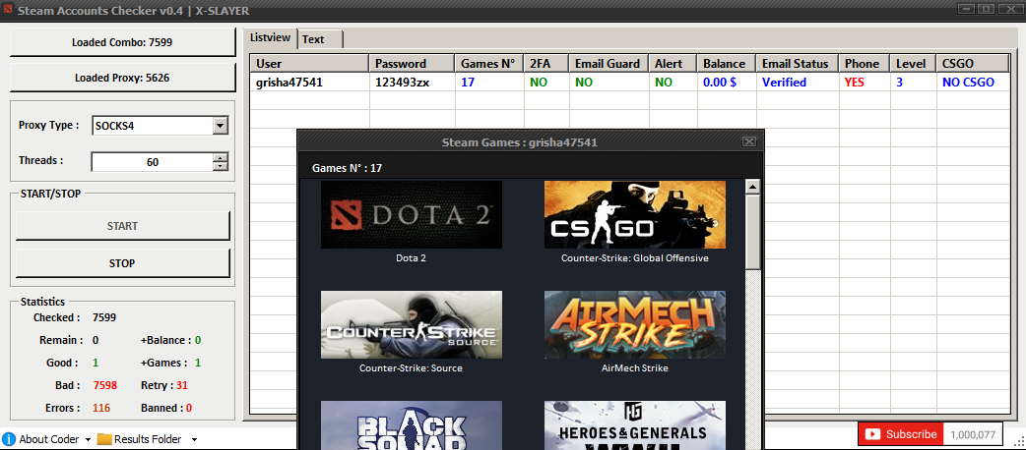
Task: Click the Black Squad game thumbnail
Action: [x=412, y=425]
